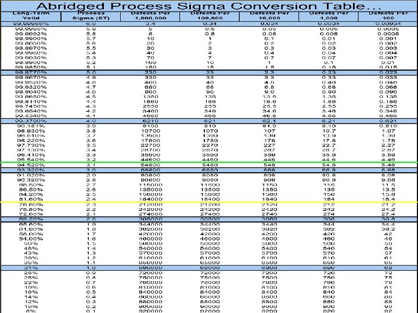Click the "Defects Per 1,000,000" column header
The width and height of the screenshot is (418, 313).
pos(150,16)
